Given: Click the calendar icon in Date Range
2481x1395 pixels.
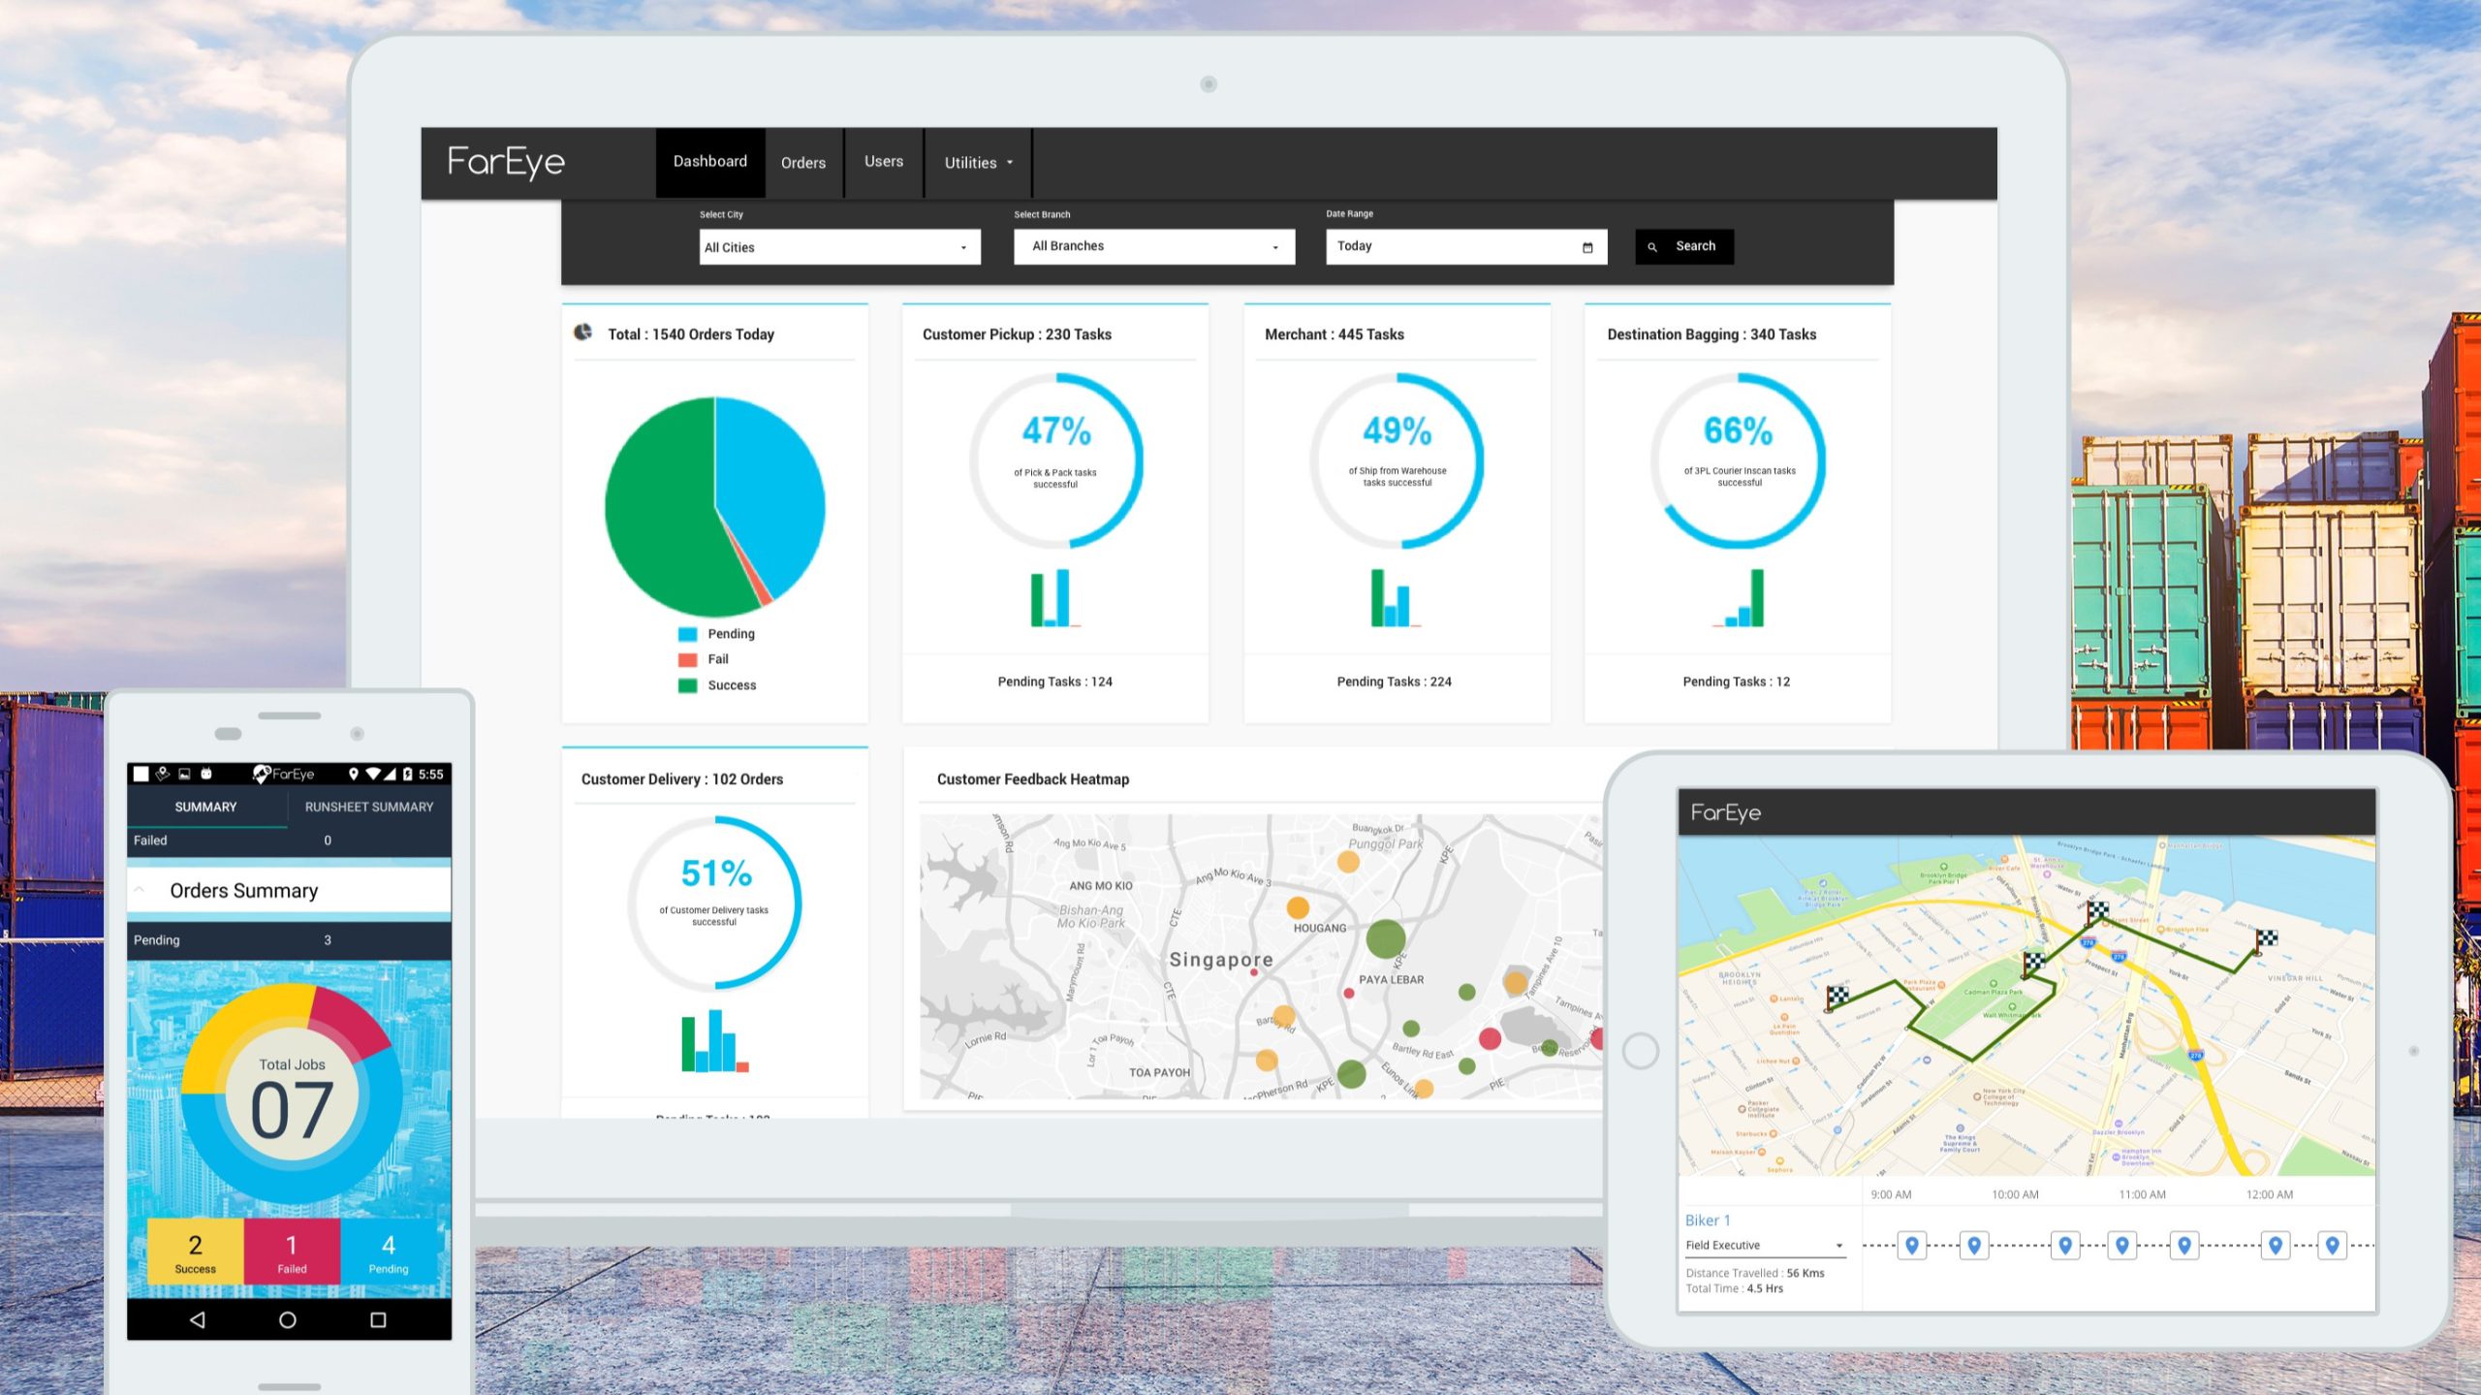Looking at the screenshot, I should click(1587, 247).
